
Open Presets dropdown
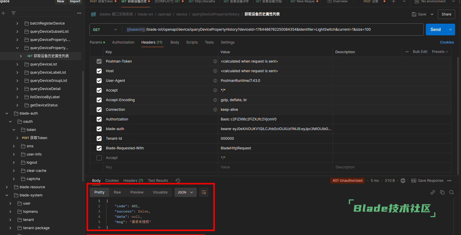coord(440,52)
